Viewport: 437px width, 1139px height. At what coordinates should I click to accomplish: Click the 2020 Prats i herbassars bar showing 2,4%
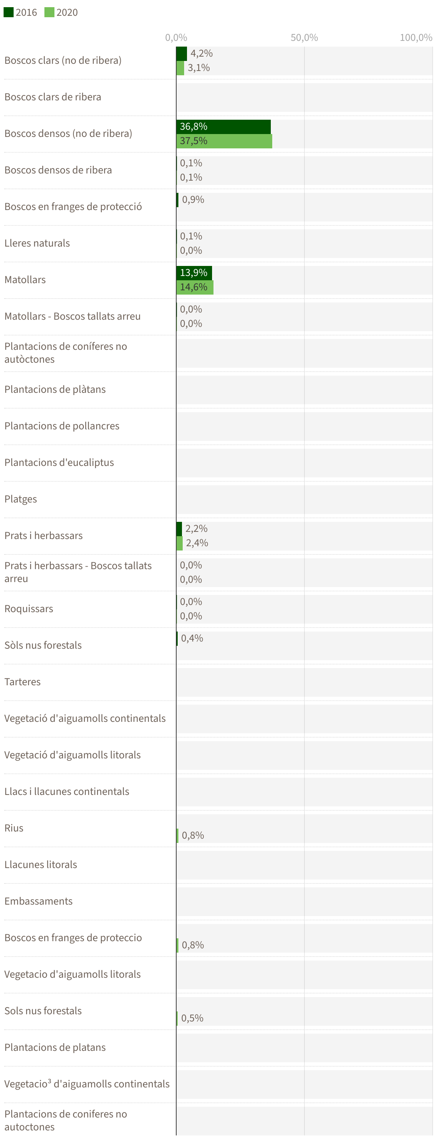[179, 543]
